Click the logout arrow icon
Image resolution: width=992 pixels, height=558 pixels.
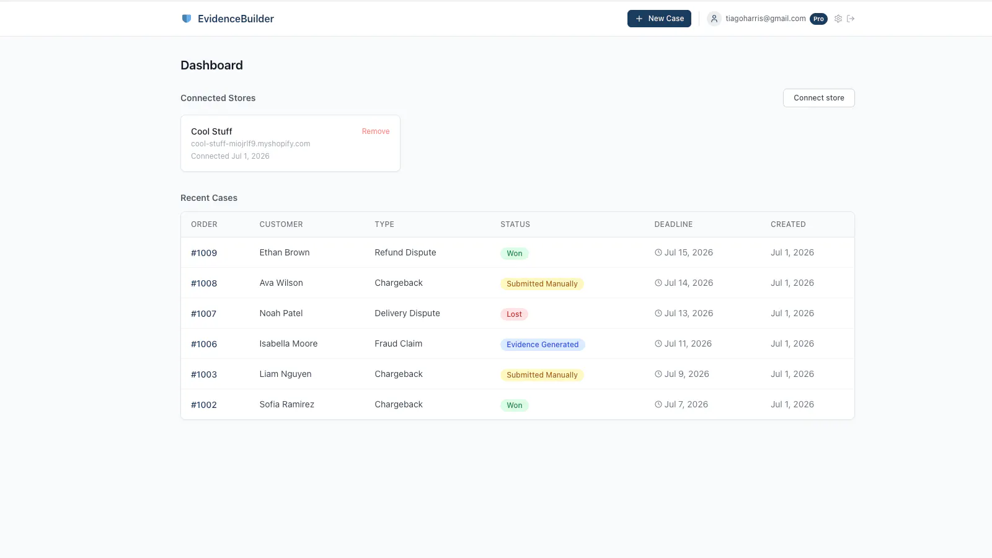pos(851,19)
